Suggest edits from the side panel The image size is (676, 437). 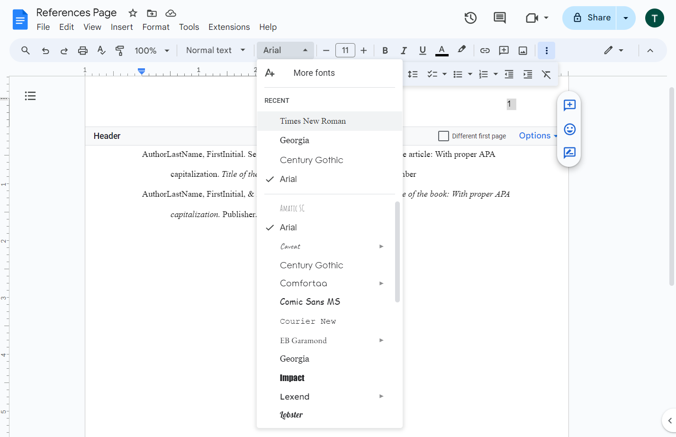[569, 153]
